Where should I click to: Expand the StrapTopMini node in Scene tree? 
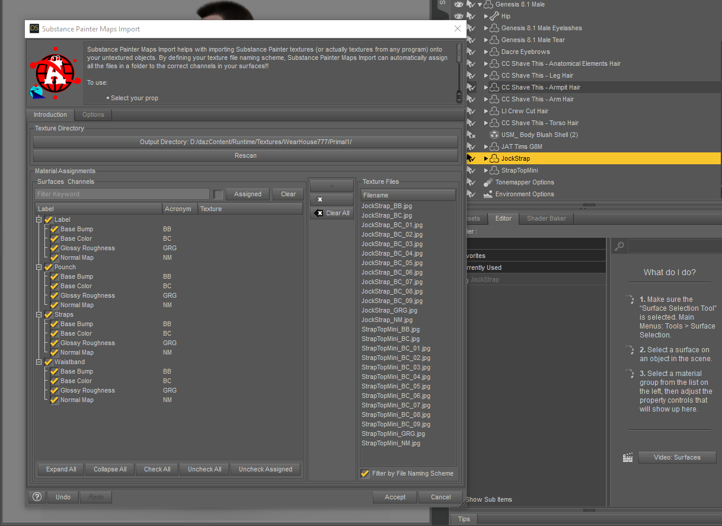click(486, 170)
